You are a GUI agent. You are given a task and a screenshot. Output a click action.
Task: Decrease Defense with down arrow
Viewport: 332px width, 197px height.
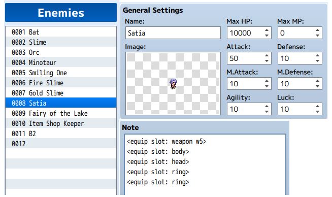click(x=317, y=61)
